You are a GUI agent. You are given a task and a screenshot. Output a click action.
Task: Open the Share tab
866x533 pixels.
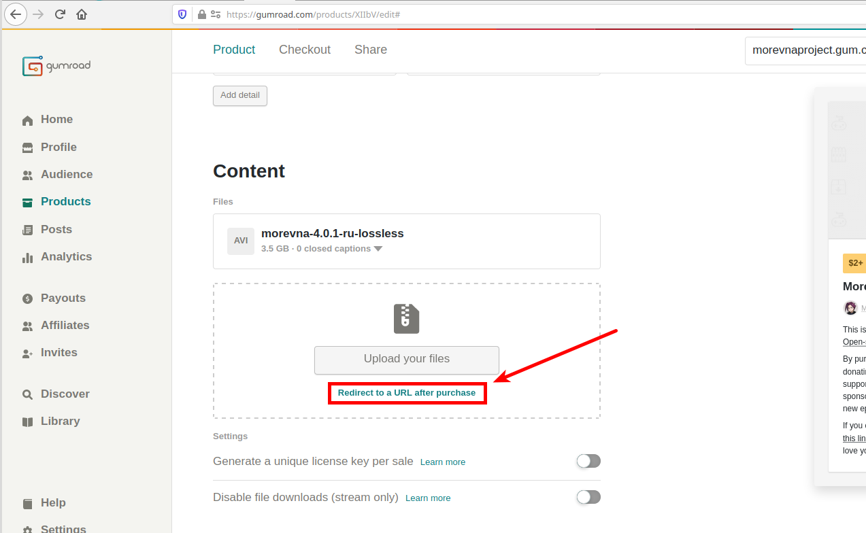point(371,50)
